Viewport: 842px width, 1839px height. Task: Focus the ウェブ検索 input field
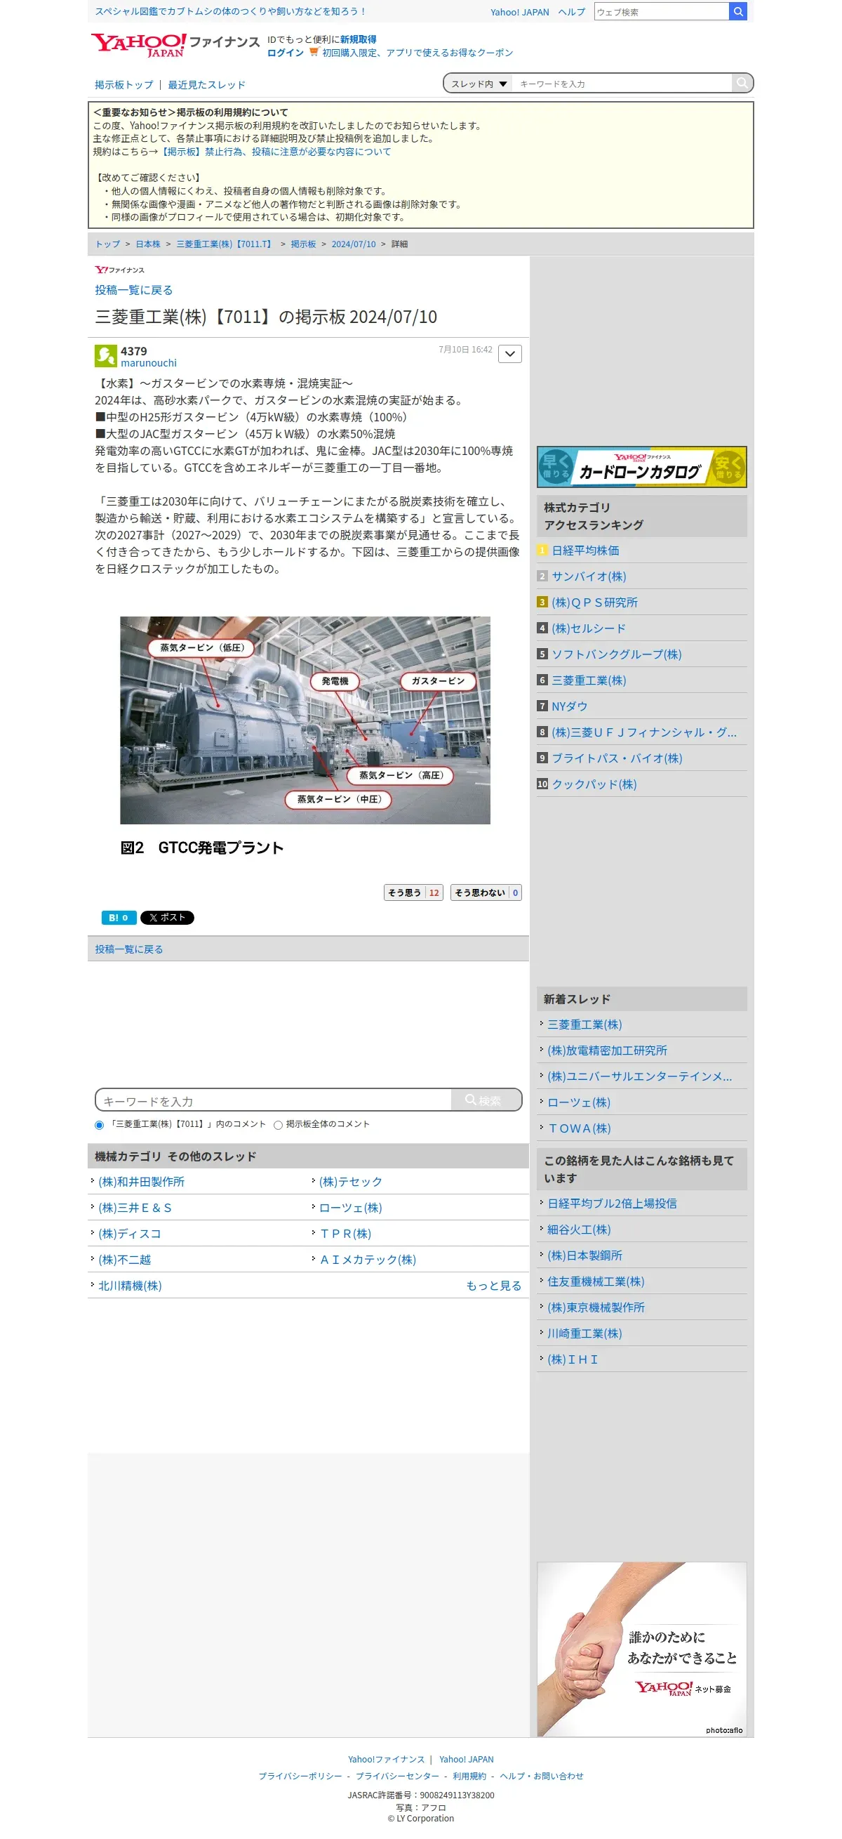[x=662, y=11]
